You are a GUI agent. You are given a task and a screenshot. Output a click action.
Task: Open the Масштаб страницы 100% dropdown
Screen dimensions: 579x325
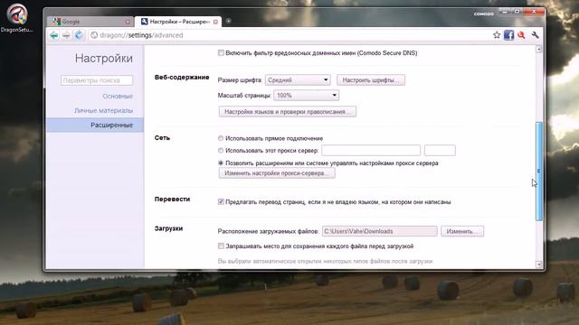point(306,96)
